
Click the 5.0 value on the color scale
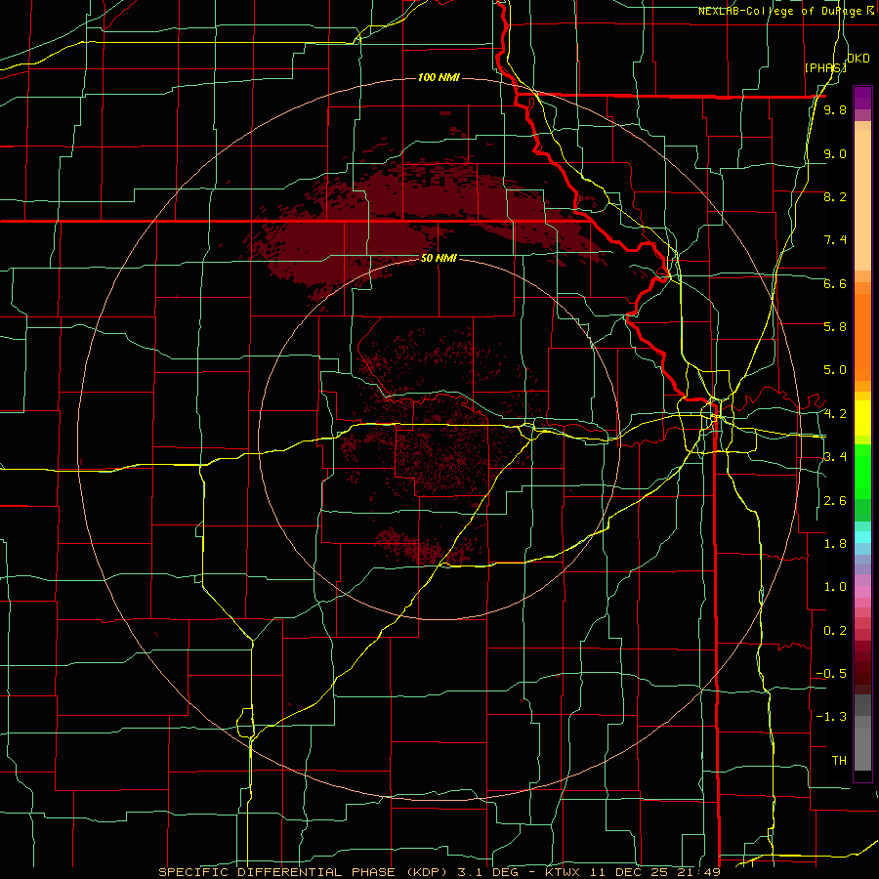(x=835, y=370)
